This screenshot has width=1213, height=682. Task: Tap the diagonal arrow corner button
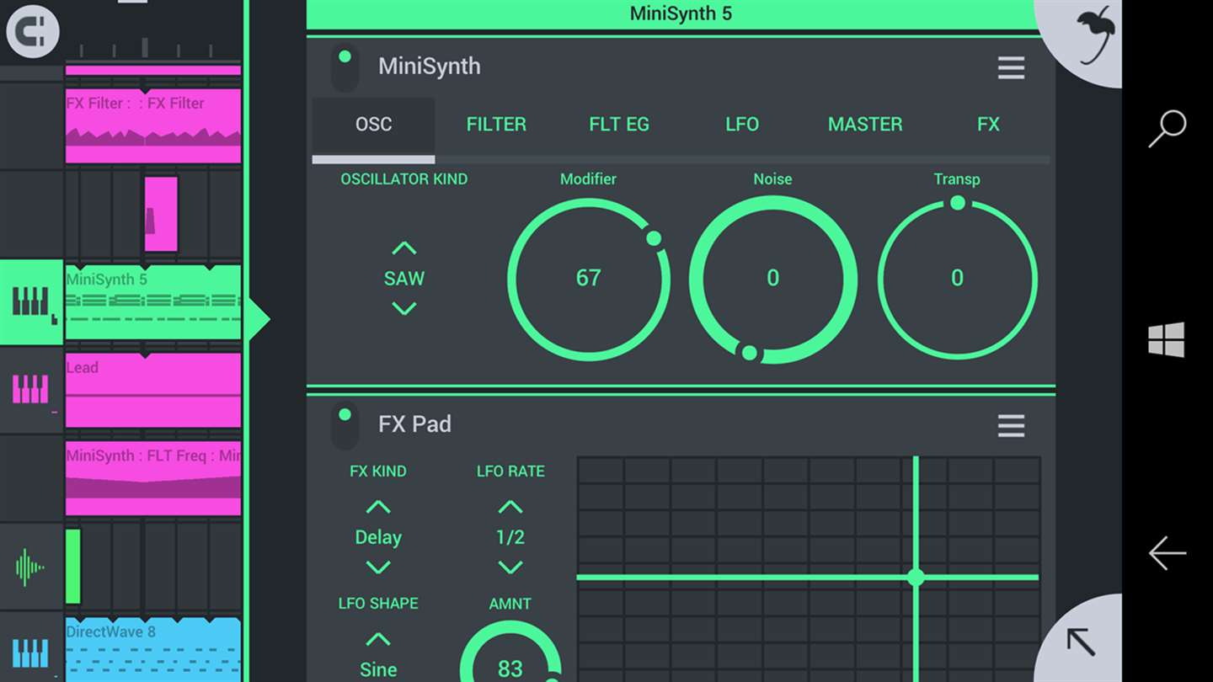pyautogui.click(x=1081, y=642)
